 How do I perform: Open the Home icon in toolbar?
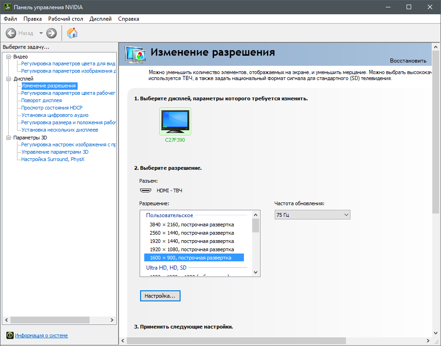pos(72,33)
